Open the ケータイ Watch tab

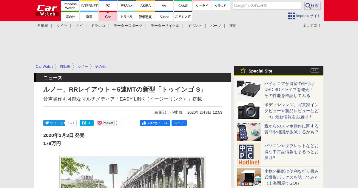pos(202,5)
